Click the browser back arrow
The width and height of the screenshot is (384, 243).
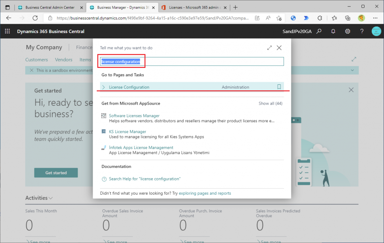click(x=9, y=18)
